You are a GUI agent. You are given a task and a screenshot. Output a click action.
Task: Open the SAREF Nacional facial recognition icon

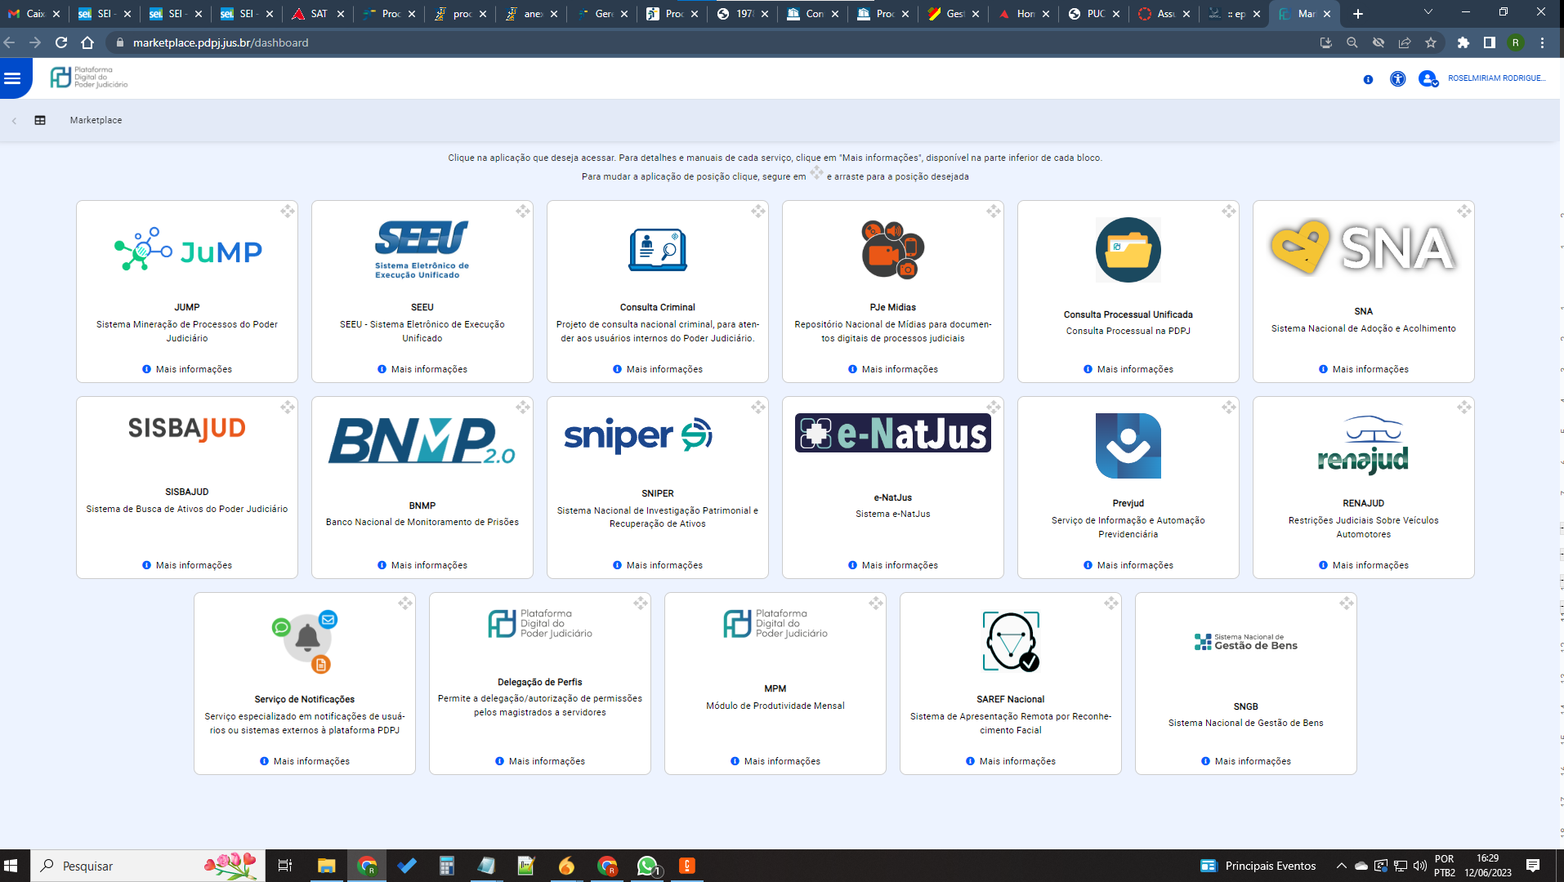point(1011,641)
